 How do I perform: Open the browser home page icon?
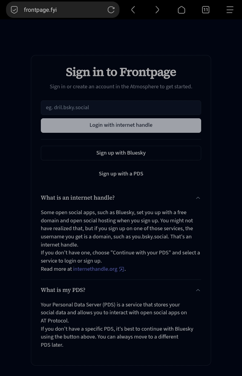[181, 10]
